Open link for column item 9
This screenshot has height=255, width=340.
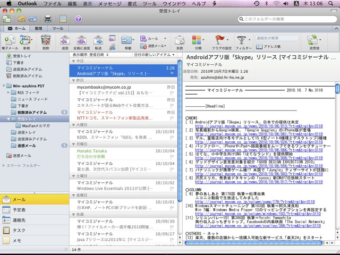(x=255, y=202)
